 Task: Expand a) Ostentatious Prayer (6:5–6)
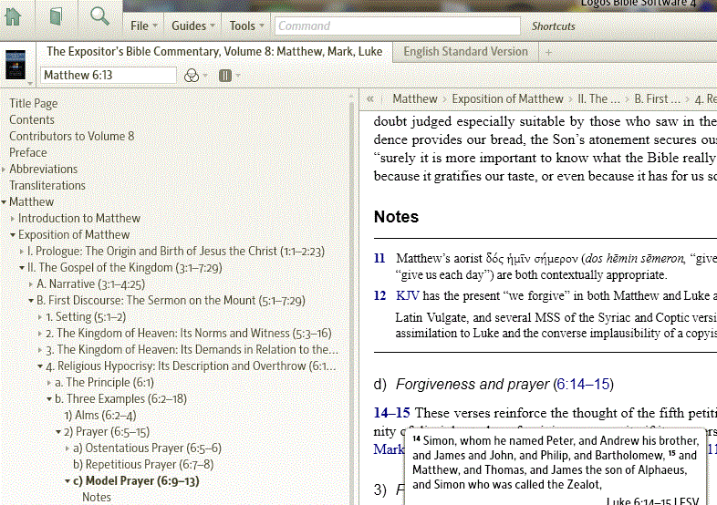[68, 448]
